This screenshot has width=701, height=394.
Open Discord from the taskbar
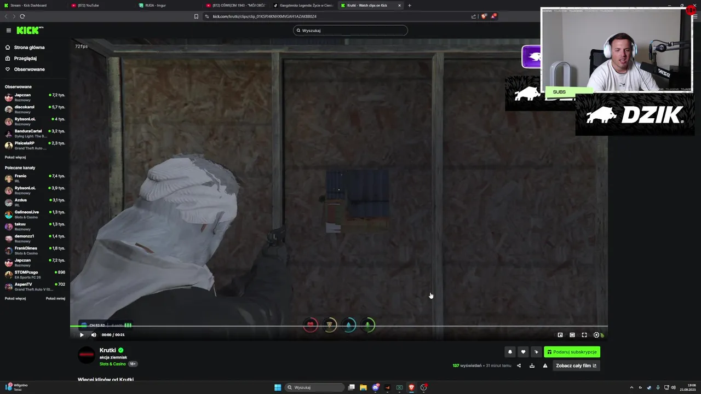(375, 387)
